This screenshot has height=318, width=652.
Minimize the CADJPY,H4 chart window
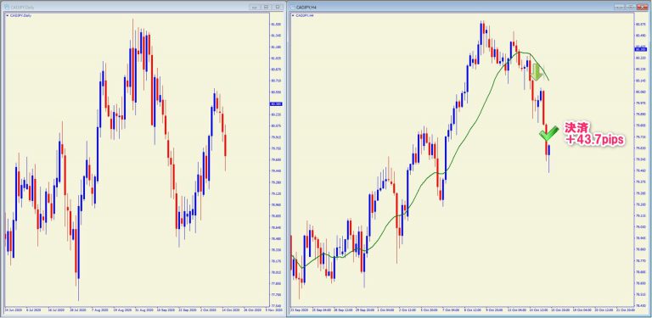619,7
